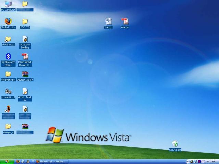
Task: Select the My Computer desktop icon
Action: 8,5
